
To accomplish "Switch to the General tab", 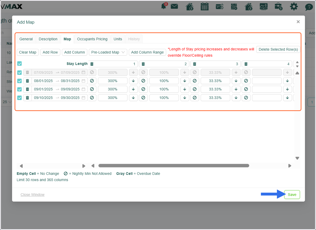I will pos(26,39).
